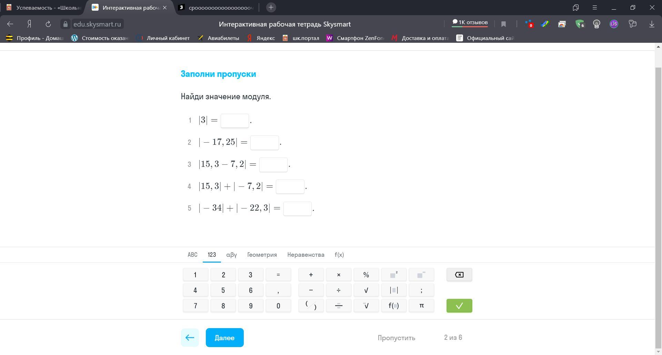This screenshot has width=662, height=355.
Task: Click the Пропустить link
Action: (x=397, y=338)
